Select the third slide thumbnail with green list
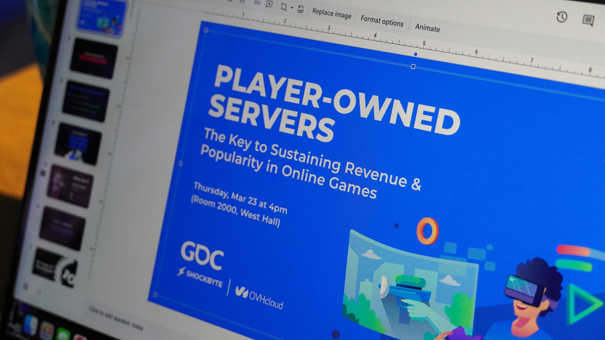605x340 pixels. (x=86, y=101)
